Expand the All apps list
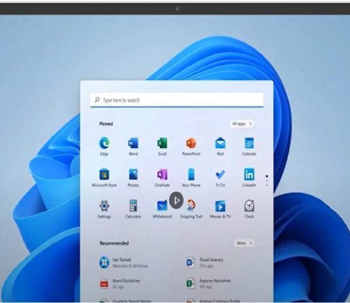The image size is (350, 303). point(242,124)
